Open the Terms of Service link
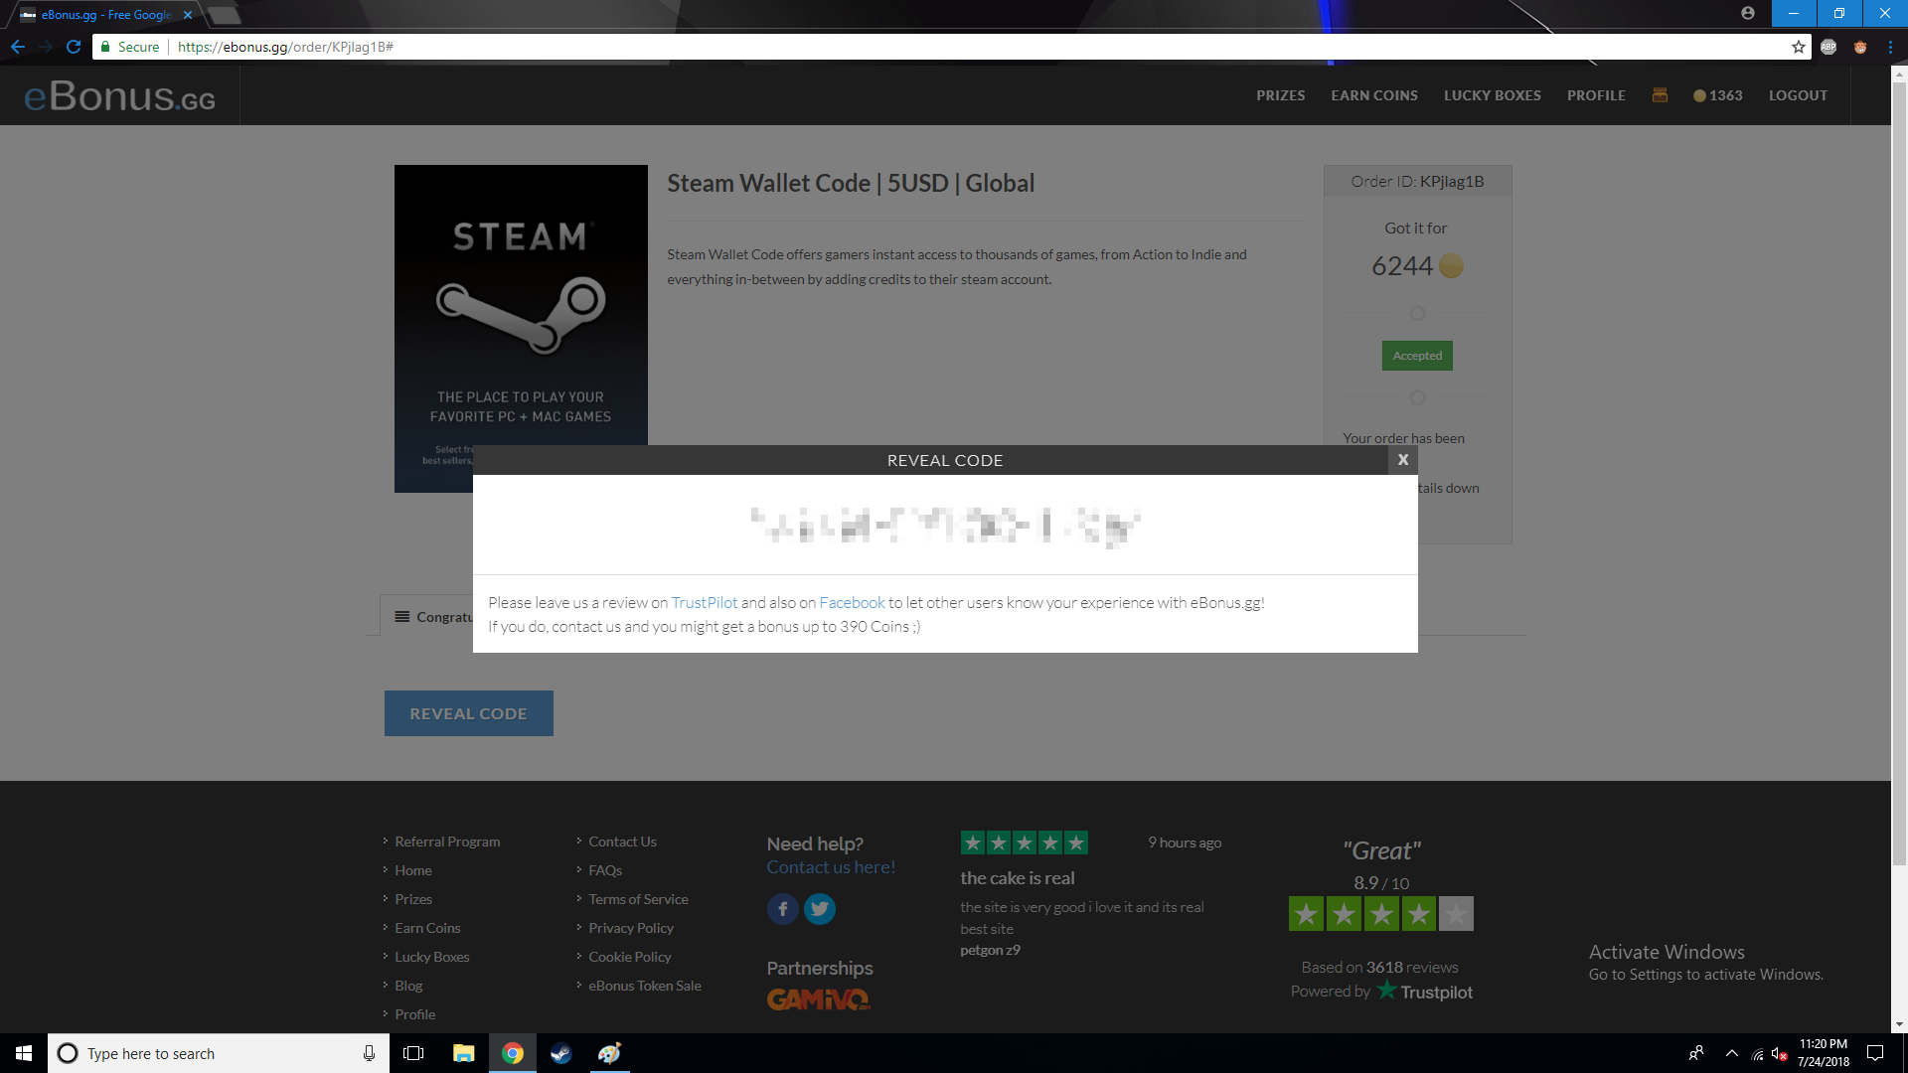The image size is (1908, 1073). click(x=638, y=899)
